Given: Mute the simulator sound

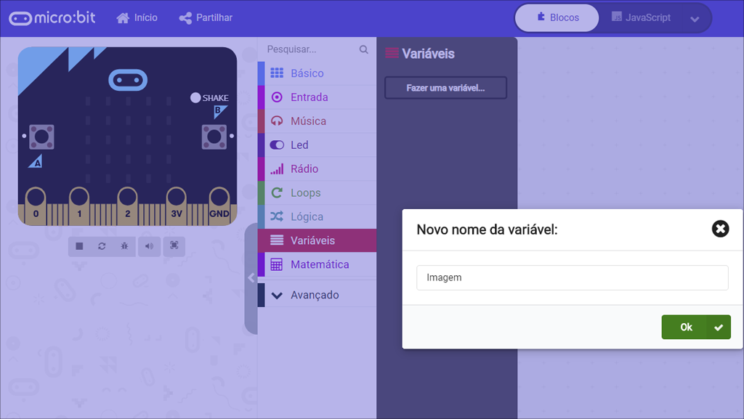Looking at the screenshot, I should 149,246.
